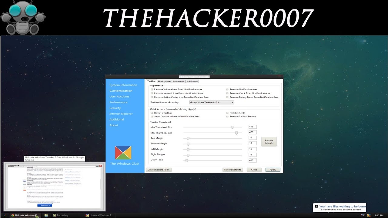
Task: Click the Left Margin value field
Action: pos(253,149)
